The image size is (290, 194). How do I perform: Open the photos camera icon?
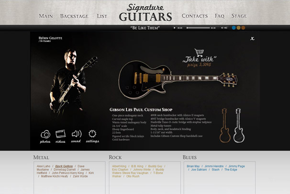[x=45, y=134]
